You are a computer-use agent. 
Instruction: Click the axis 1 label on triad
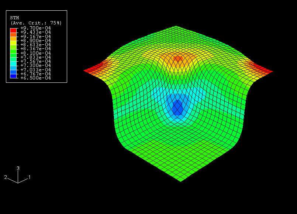point(30,177)
